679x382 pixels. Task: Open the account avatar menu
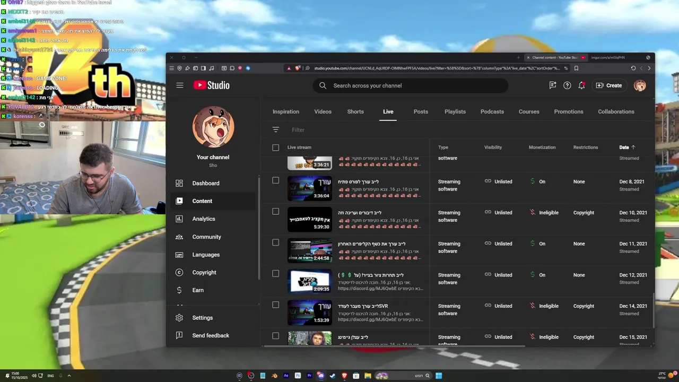coord(640,85)
